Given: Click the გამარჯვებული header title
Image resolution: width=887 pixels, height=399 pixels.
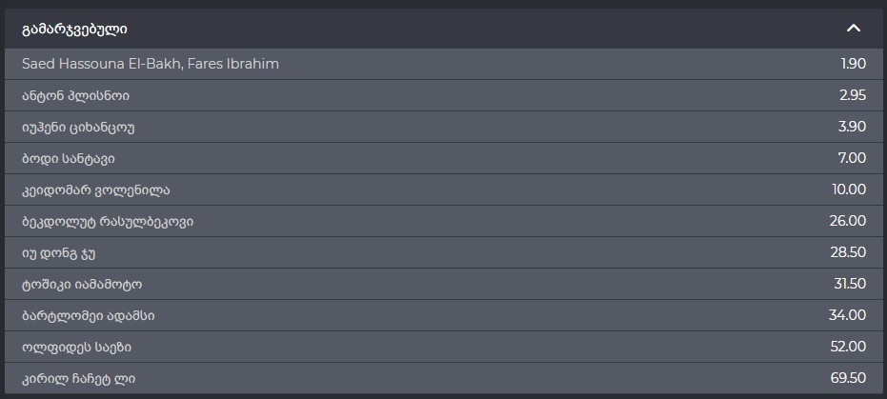Looking at the screenshot, I should pyautogui.click(x=74, y=30).
